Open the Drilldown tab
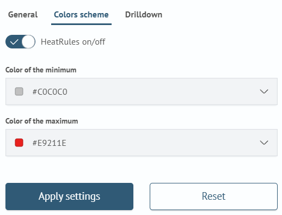Viewport: 282px width, 215px height. pos(144,15)
